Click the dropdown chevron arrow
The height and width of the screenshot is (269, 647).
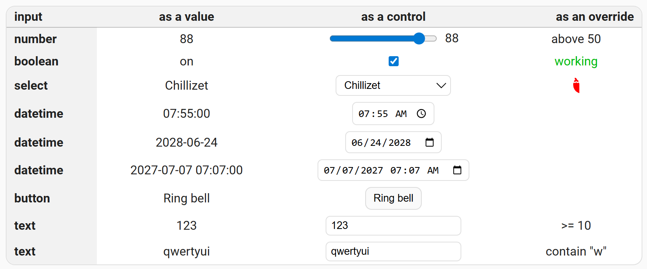[x=441, y=85]
